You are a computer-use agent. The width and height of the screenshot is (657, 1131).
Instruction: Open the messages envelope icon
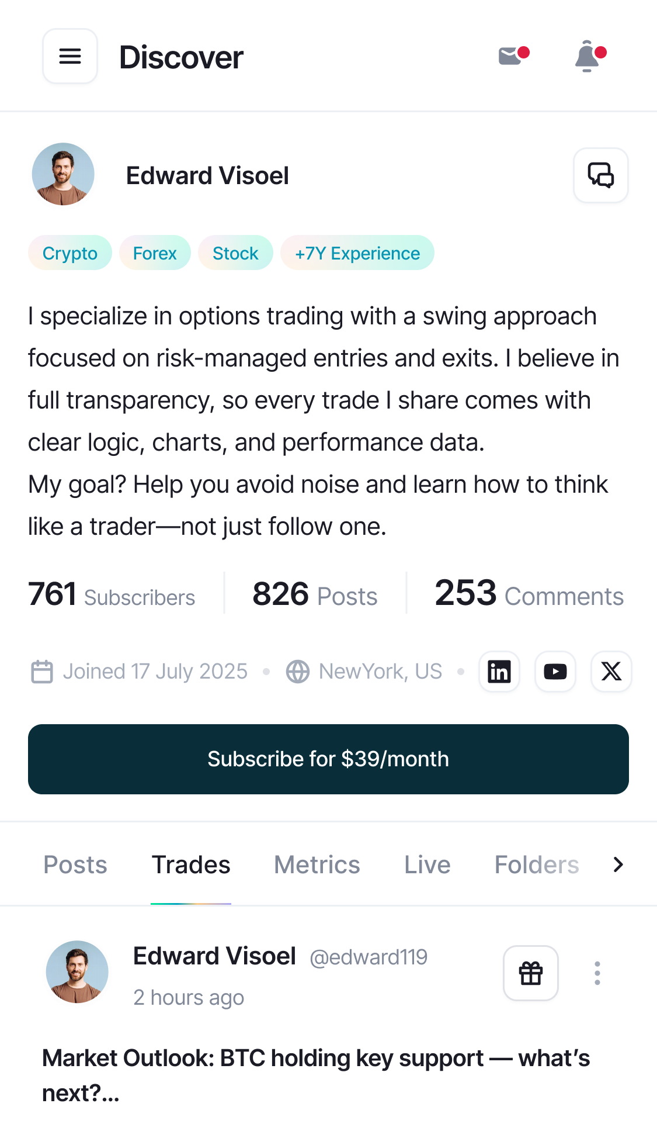(512, 56)
